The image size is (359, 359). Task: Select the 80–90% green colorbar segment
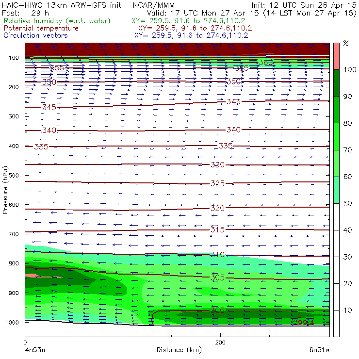336,110
